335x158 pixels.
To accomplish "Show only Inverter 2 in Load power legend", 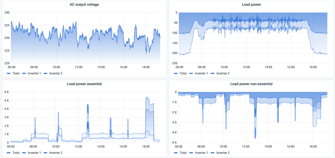I will tap(223, 73).
